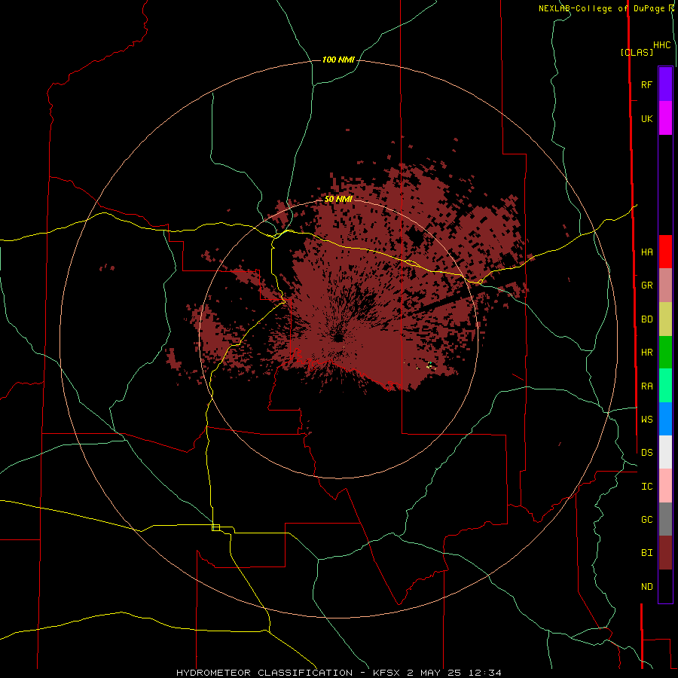Click the 'WS' legend label
Image resolution: width=678 pixels, height=678 pixels.
[646, 420]
